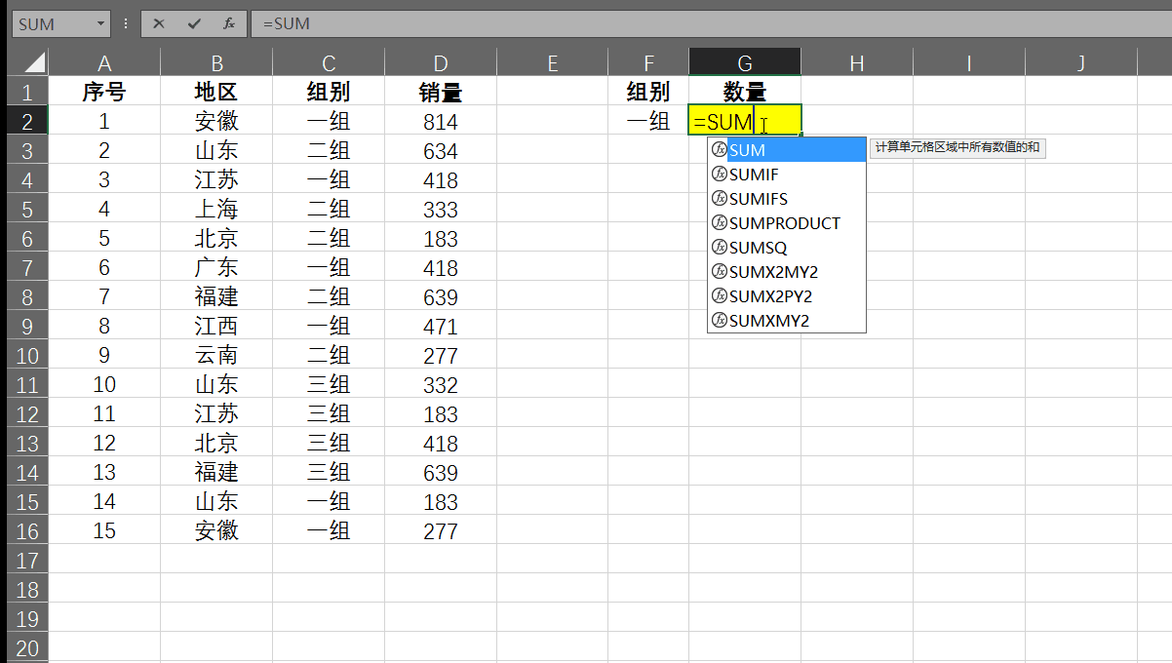The image size is (1172, 663).
Task: Click the formula bar options dots handle
Action: [126, 23]
